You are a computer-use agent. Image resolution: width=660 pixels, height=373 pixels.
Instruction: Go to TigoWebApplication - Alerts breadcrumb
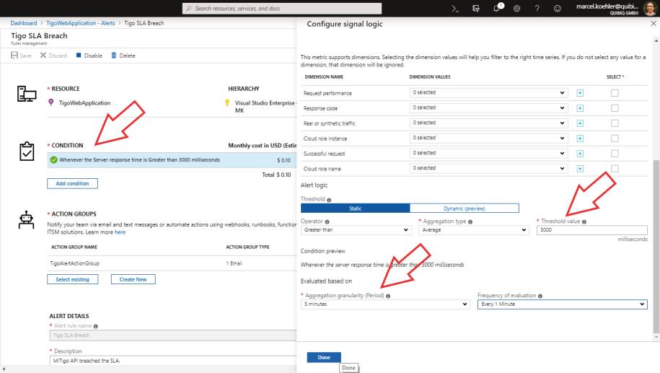point(80,23)
